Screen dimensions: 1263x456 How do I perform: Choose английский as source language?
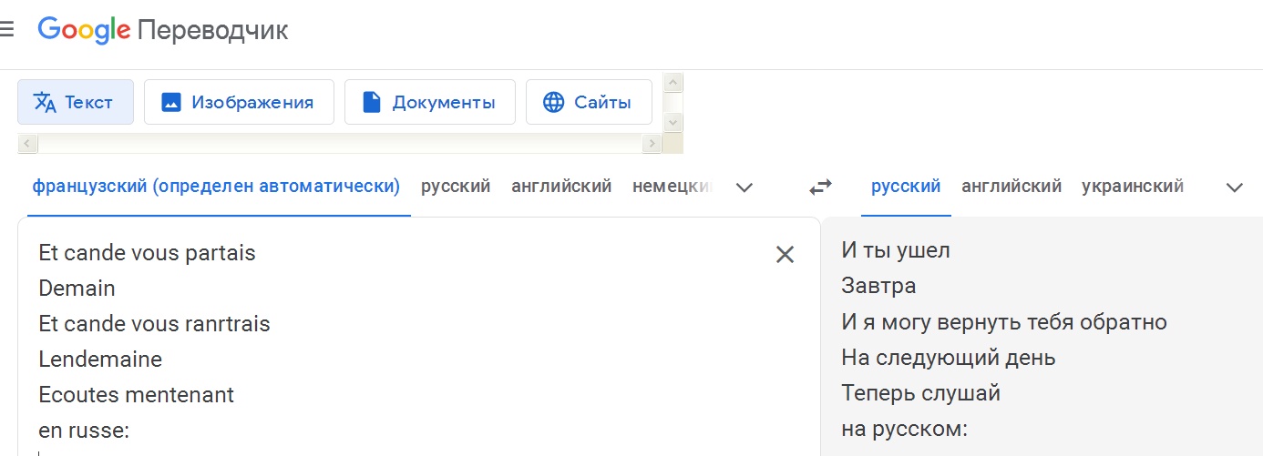pos(561,187)
